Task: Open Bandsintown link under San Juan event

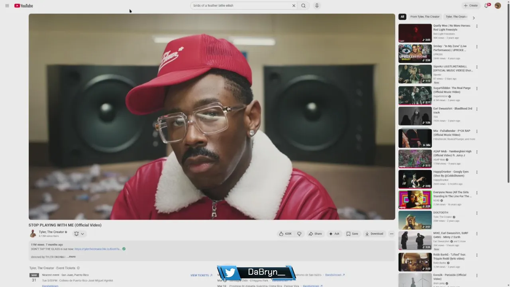Action: 50,286
